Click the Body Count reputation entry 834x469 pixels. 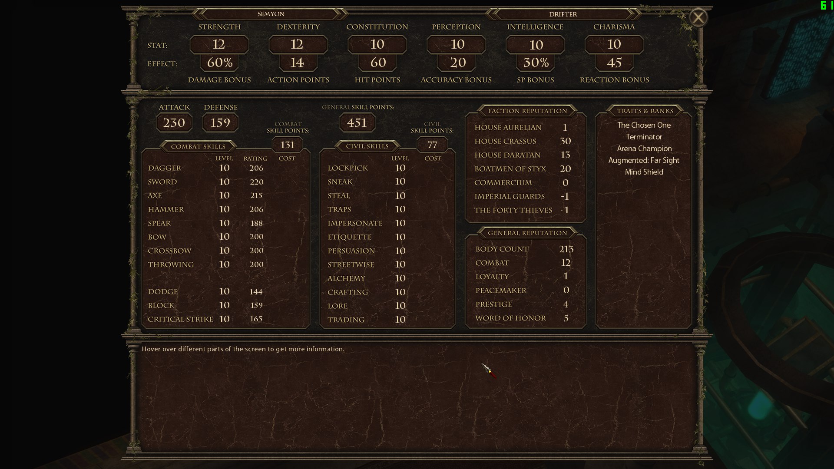tap(502, 249)
